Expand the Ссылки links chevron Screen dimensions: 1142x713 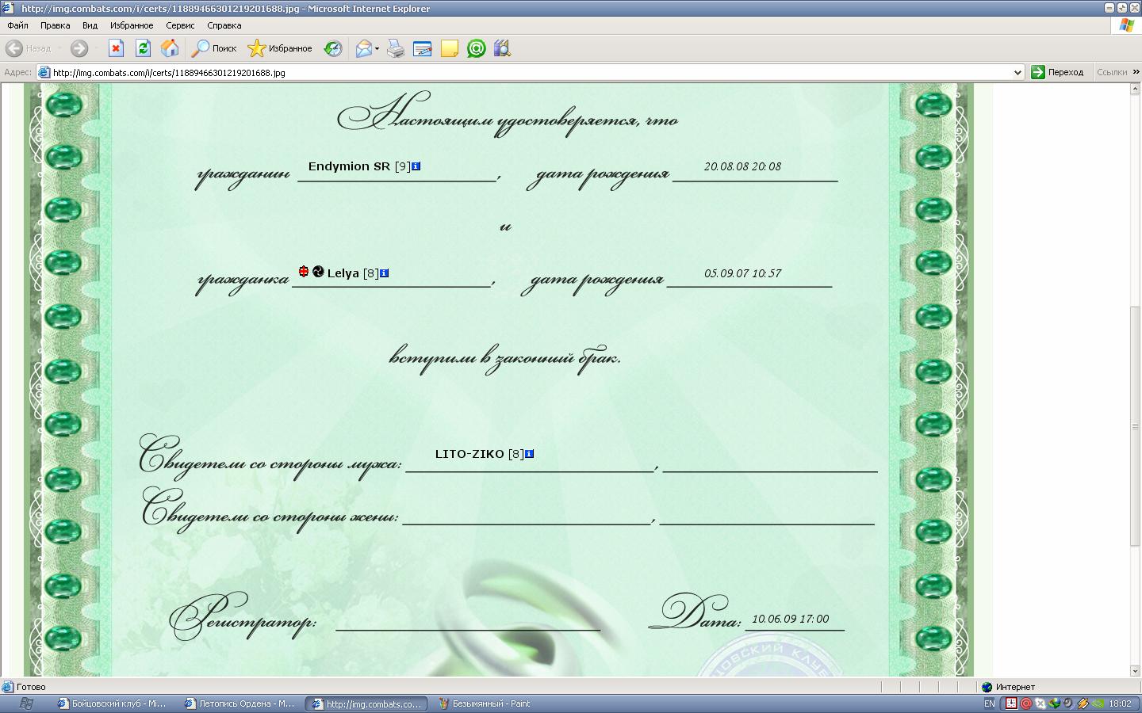(1136, 72)
